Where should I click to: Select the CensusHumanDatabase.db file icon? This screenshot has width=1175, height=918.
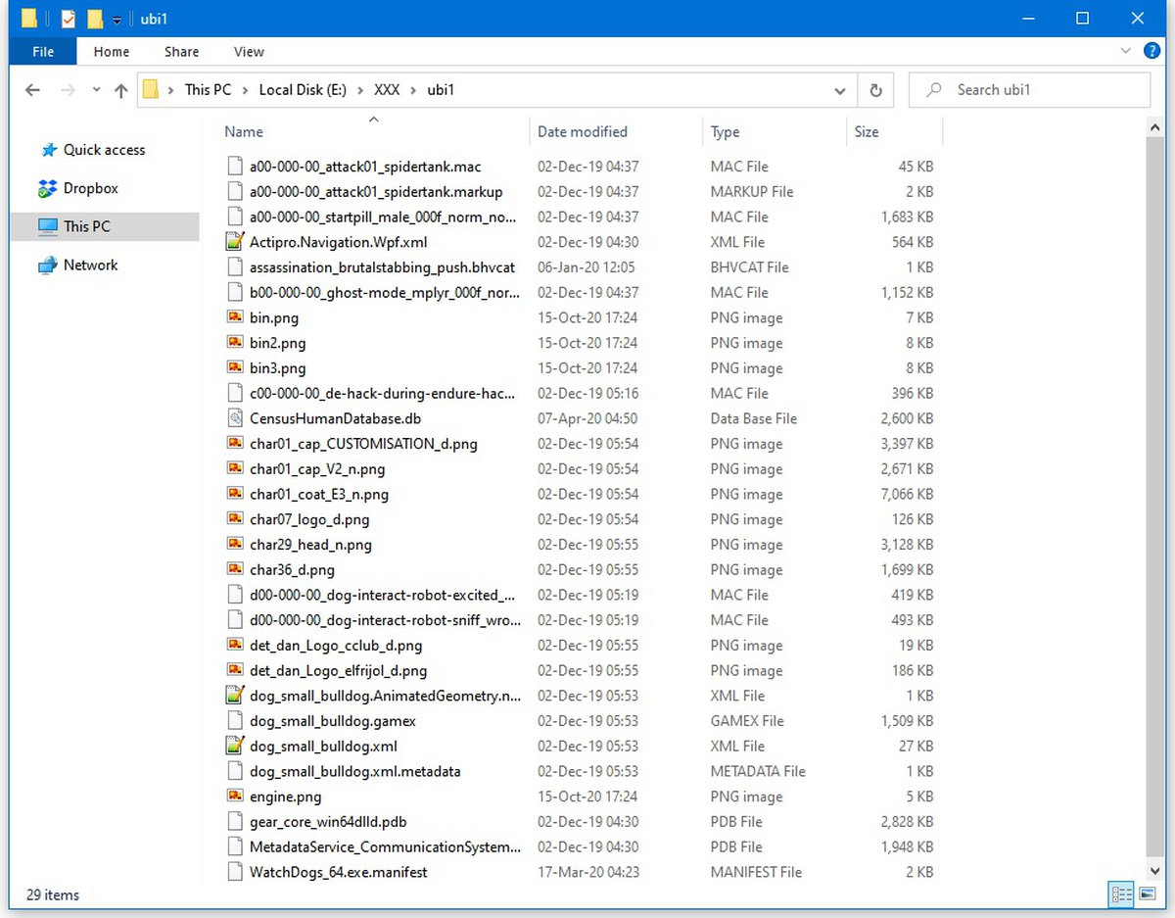pos(234,418)
